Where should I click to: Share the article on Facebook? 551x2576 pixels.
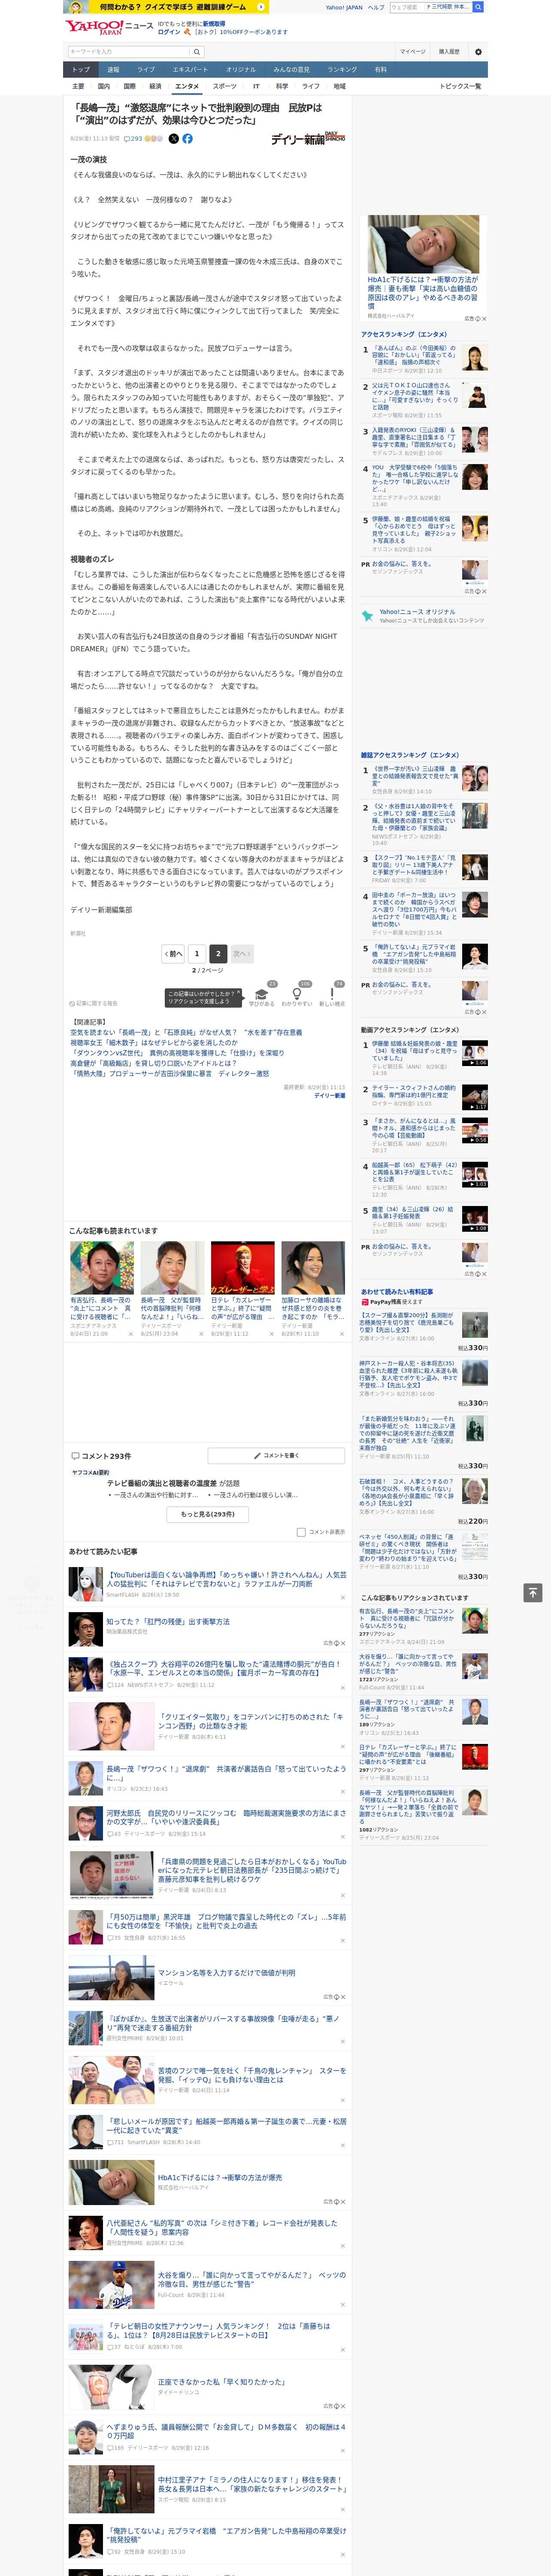coord(187,139)
